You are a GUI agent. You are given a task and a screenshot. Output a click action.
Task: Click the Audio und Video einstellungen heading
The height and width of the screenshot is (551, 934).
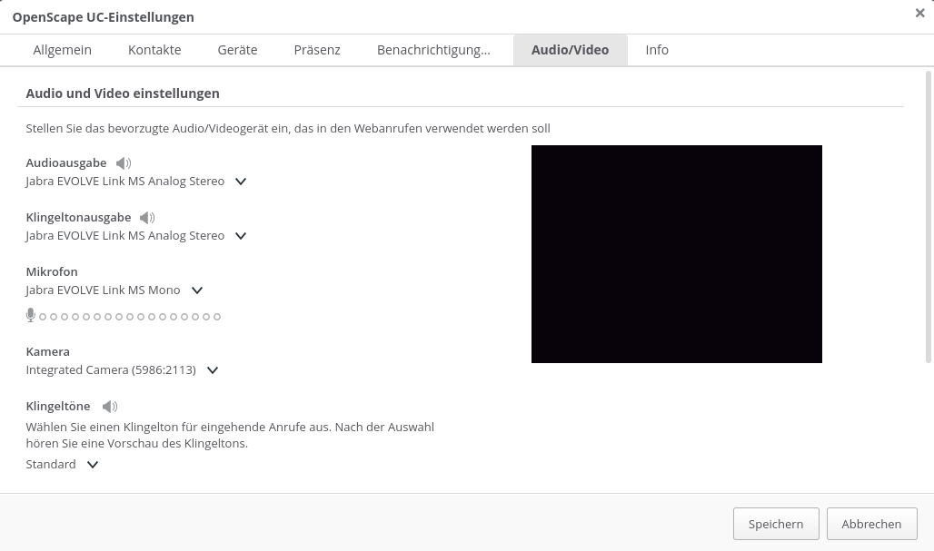pos(123,93)
